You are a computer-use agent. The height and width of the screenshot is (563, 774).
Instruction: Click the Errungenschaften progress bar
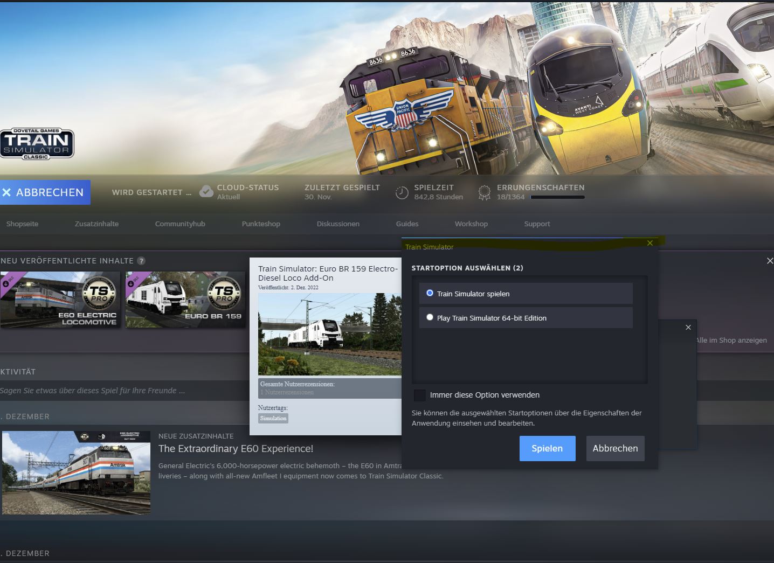(557, 197)
